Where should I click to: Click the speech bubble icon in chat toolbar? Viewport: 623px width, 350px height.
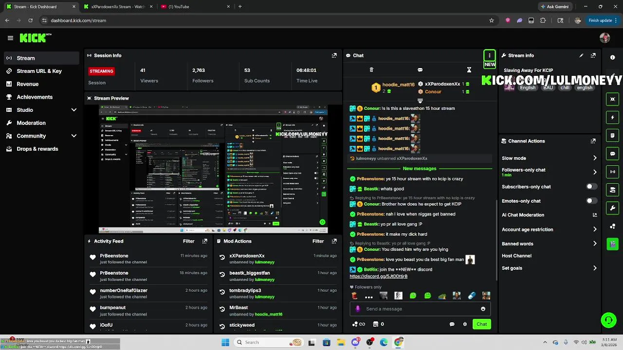pyautogui.click(x=420, y=70)
